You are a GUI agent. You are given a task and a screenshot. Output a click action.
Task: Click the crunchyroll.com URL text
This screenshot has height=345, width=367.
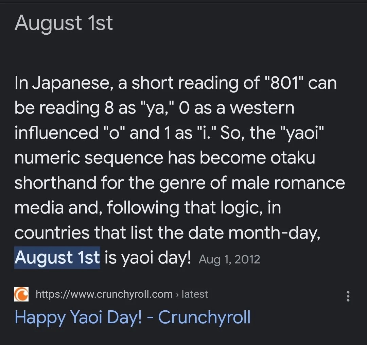tap(104, 294)
